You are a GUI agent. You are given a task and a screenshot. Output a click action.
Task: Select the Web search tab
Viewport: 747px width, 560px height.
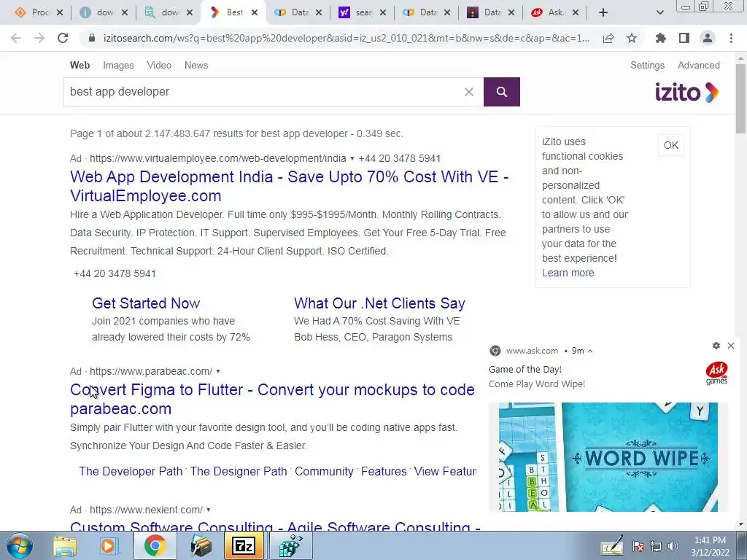[80, 65]
